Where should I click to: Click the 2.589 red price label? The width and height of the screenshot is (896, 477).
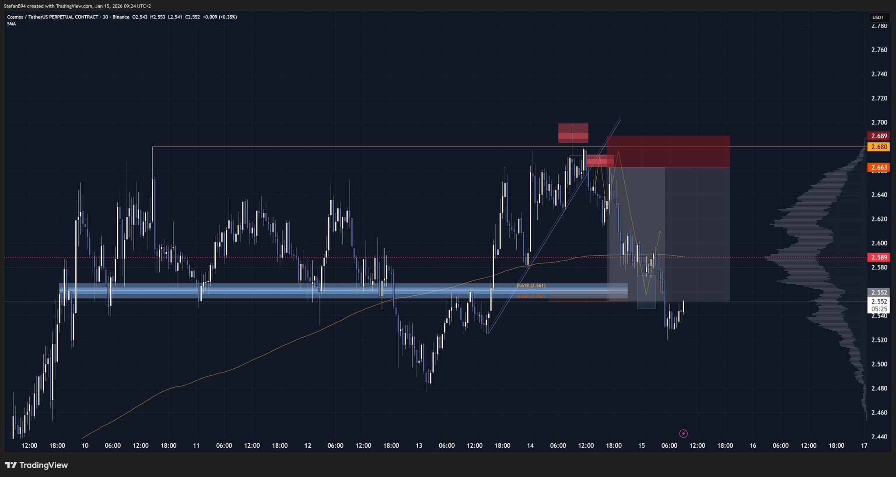[878, 257]
